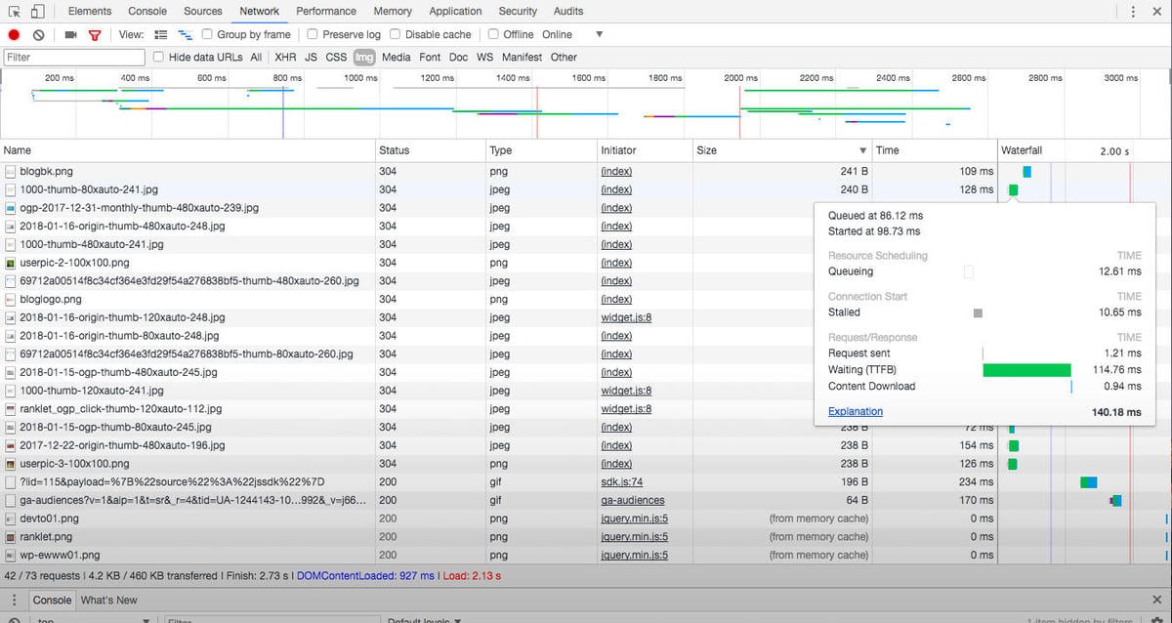
Task: Open the What's New tab
Action: [x=108, y=600]
